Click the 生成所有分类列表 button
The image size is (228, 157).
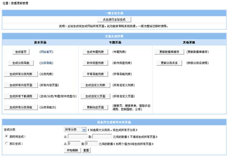21,74
